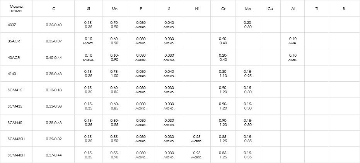This screenshot has height=163, width=360.
Task: Select the 4037 steel grade row label
Action: 12,25
